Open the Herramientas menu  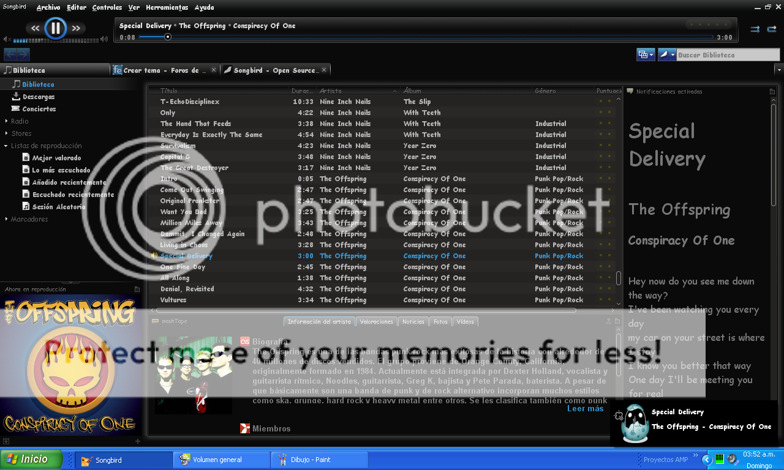(167, 7)
